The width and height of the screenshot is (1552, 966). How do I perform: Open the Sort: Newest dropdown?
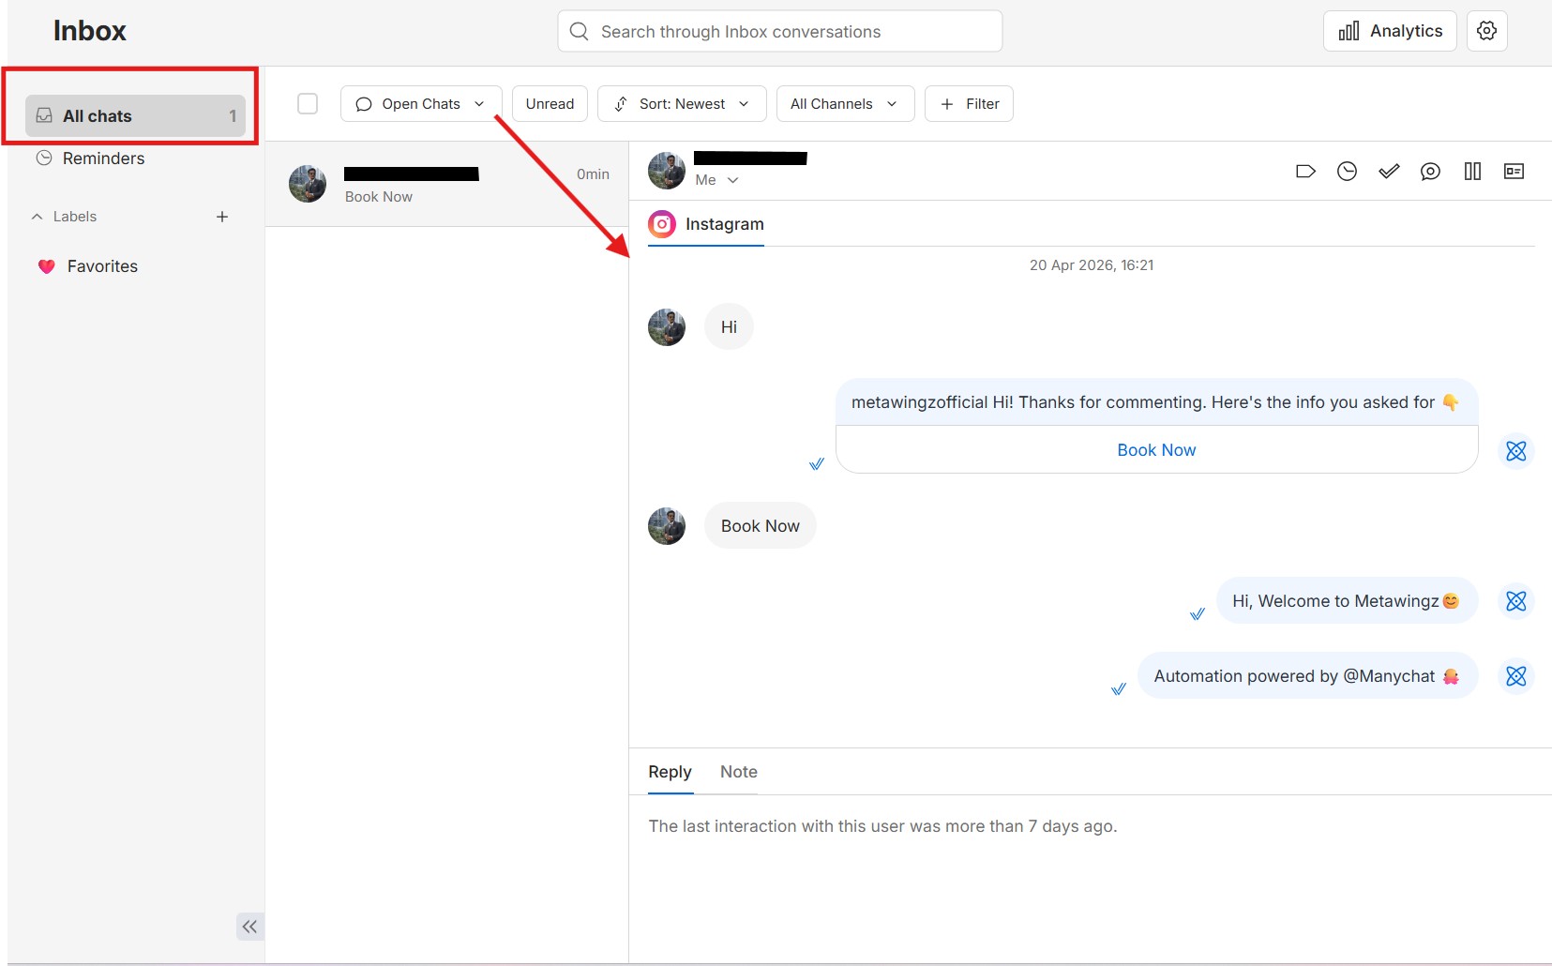[682, 103]
